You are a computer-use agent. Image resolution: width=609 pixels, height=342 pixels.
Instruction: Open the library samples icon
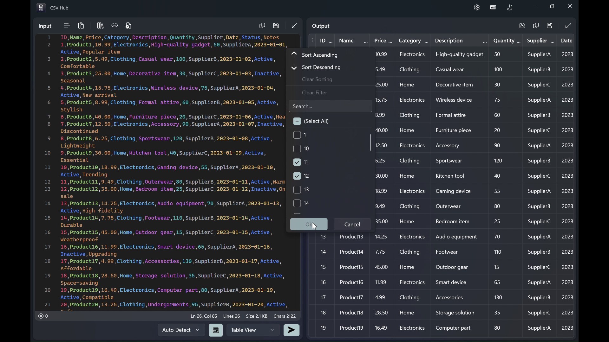101,26
